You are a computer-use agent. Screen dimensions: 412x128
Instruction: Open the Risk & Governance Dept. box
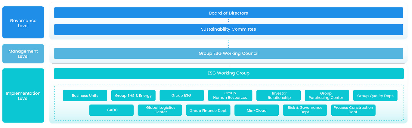305,110
